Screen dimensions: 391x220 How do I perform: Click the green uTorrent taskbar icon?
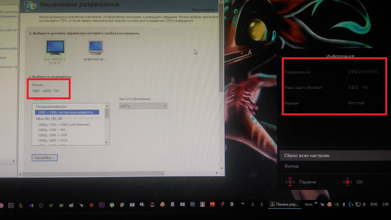111,205
